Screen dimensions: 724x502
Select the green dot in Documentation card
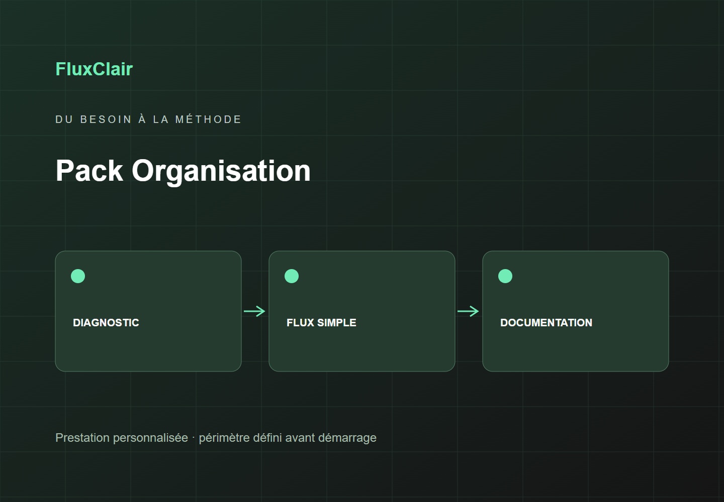pyautogui.click(x=505, y=276)
